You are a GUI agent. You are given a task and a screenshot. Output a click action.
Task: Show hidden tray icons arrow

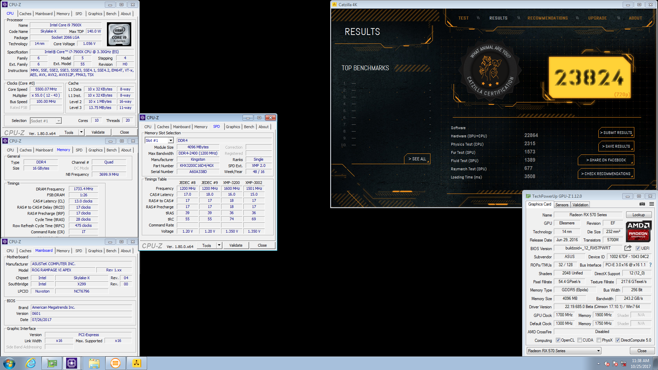pyautogui.click(x=598, y=363)
